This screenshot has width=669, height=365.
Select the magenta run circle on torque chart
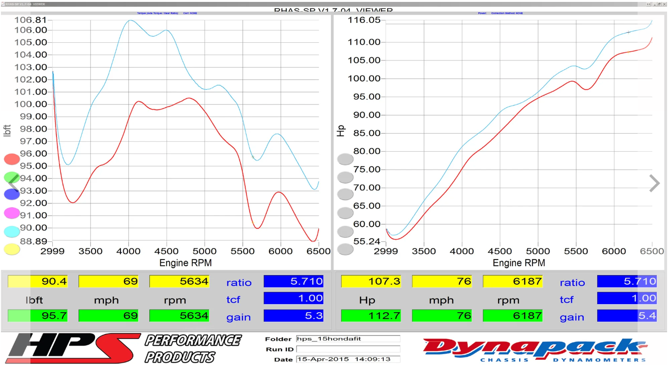(x=12, y=213)
